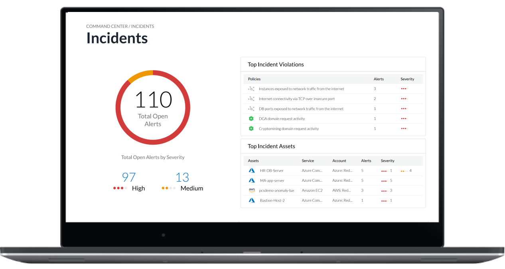Click green icon for DGA domain request activity
505x269 pixels.
251,119
